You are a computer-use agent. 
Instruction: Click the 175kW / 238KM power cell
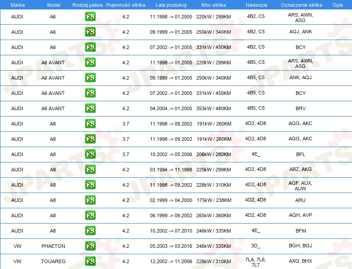coord(214,200)
